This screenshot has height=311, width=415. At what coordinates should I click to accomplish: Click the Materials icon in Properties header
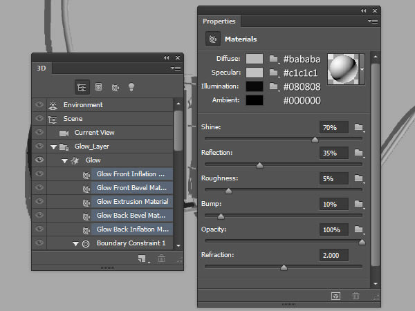[x=213, y=39]
